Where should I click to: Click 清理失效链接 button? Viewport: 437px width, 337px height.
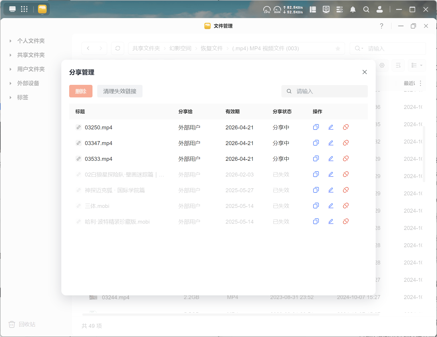pyautogui.click(x=120, y=91)
